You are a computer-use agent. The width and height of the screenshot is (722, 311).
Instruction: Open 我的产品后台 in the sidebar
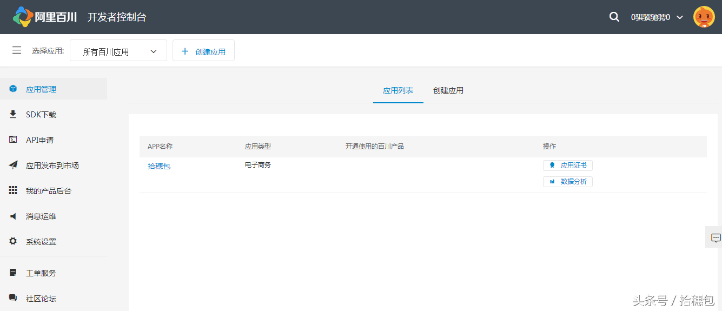tap(54, 190)
